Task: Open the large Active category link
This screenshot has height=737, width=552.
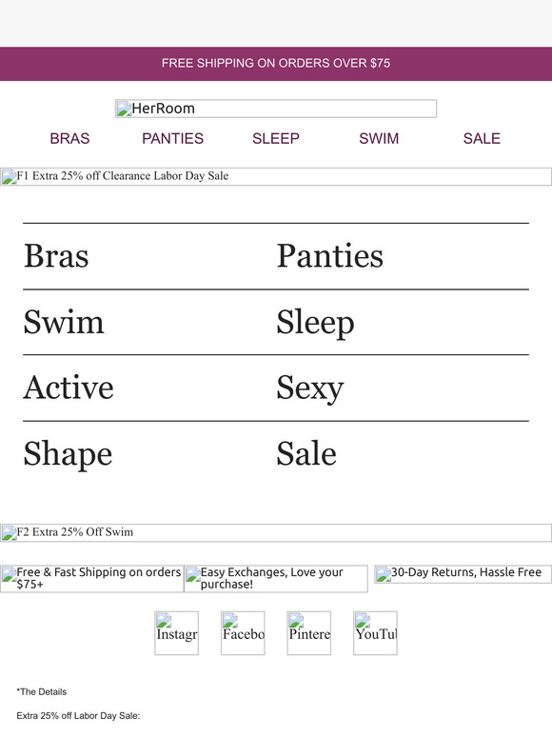Action: (69, 388)
